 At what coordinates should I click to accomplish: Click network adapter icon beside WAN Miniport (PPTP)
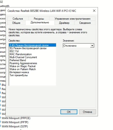(0, 122)
